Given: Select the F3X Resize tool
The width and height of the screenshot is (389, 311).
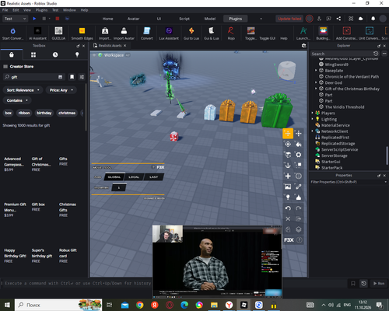Looking at the screenshot, I should coord(299,134).
